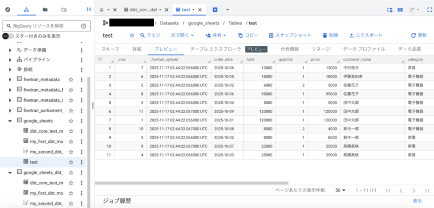Star the test table in header
Viewport: 434px width, 208px height.
pyautogui.click(x=132, y=36)
